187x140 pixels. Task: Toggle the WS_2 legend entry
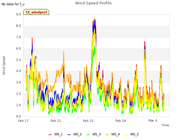coord(75,134)
